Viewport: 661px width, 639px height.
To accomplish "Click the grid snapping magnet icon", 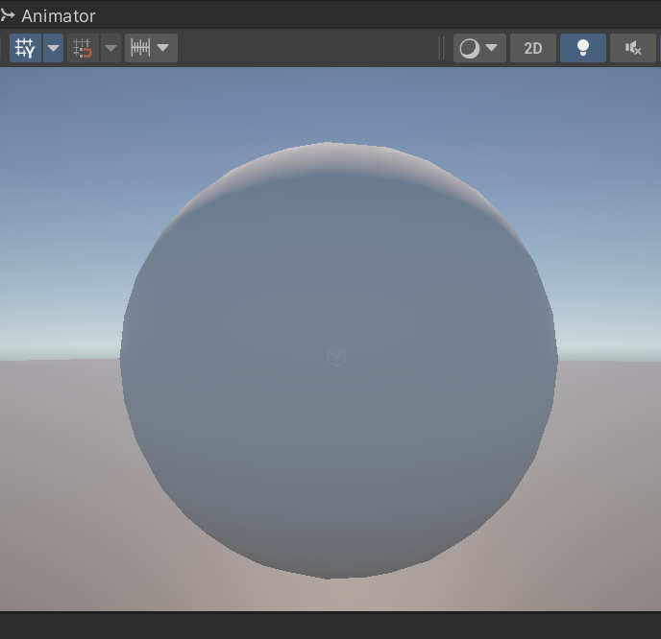I will (x=83, y=48).
